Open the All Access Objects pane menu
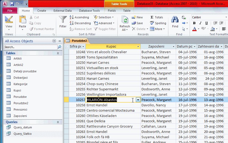 [54, 41]
